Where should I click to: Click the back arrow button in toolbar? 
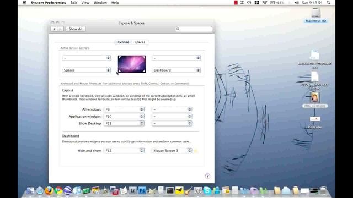(x=54, y=29)
